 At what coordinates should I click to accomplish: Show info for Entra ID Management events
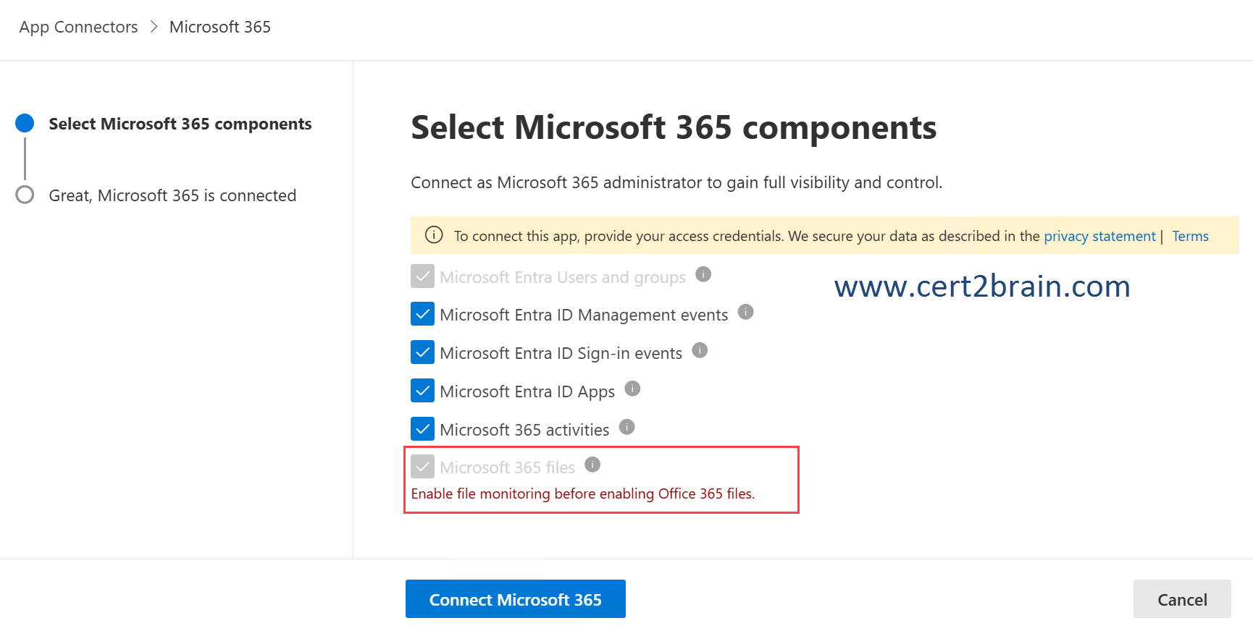click(745, 312)
